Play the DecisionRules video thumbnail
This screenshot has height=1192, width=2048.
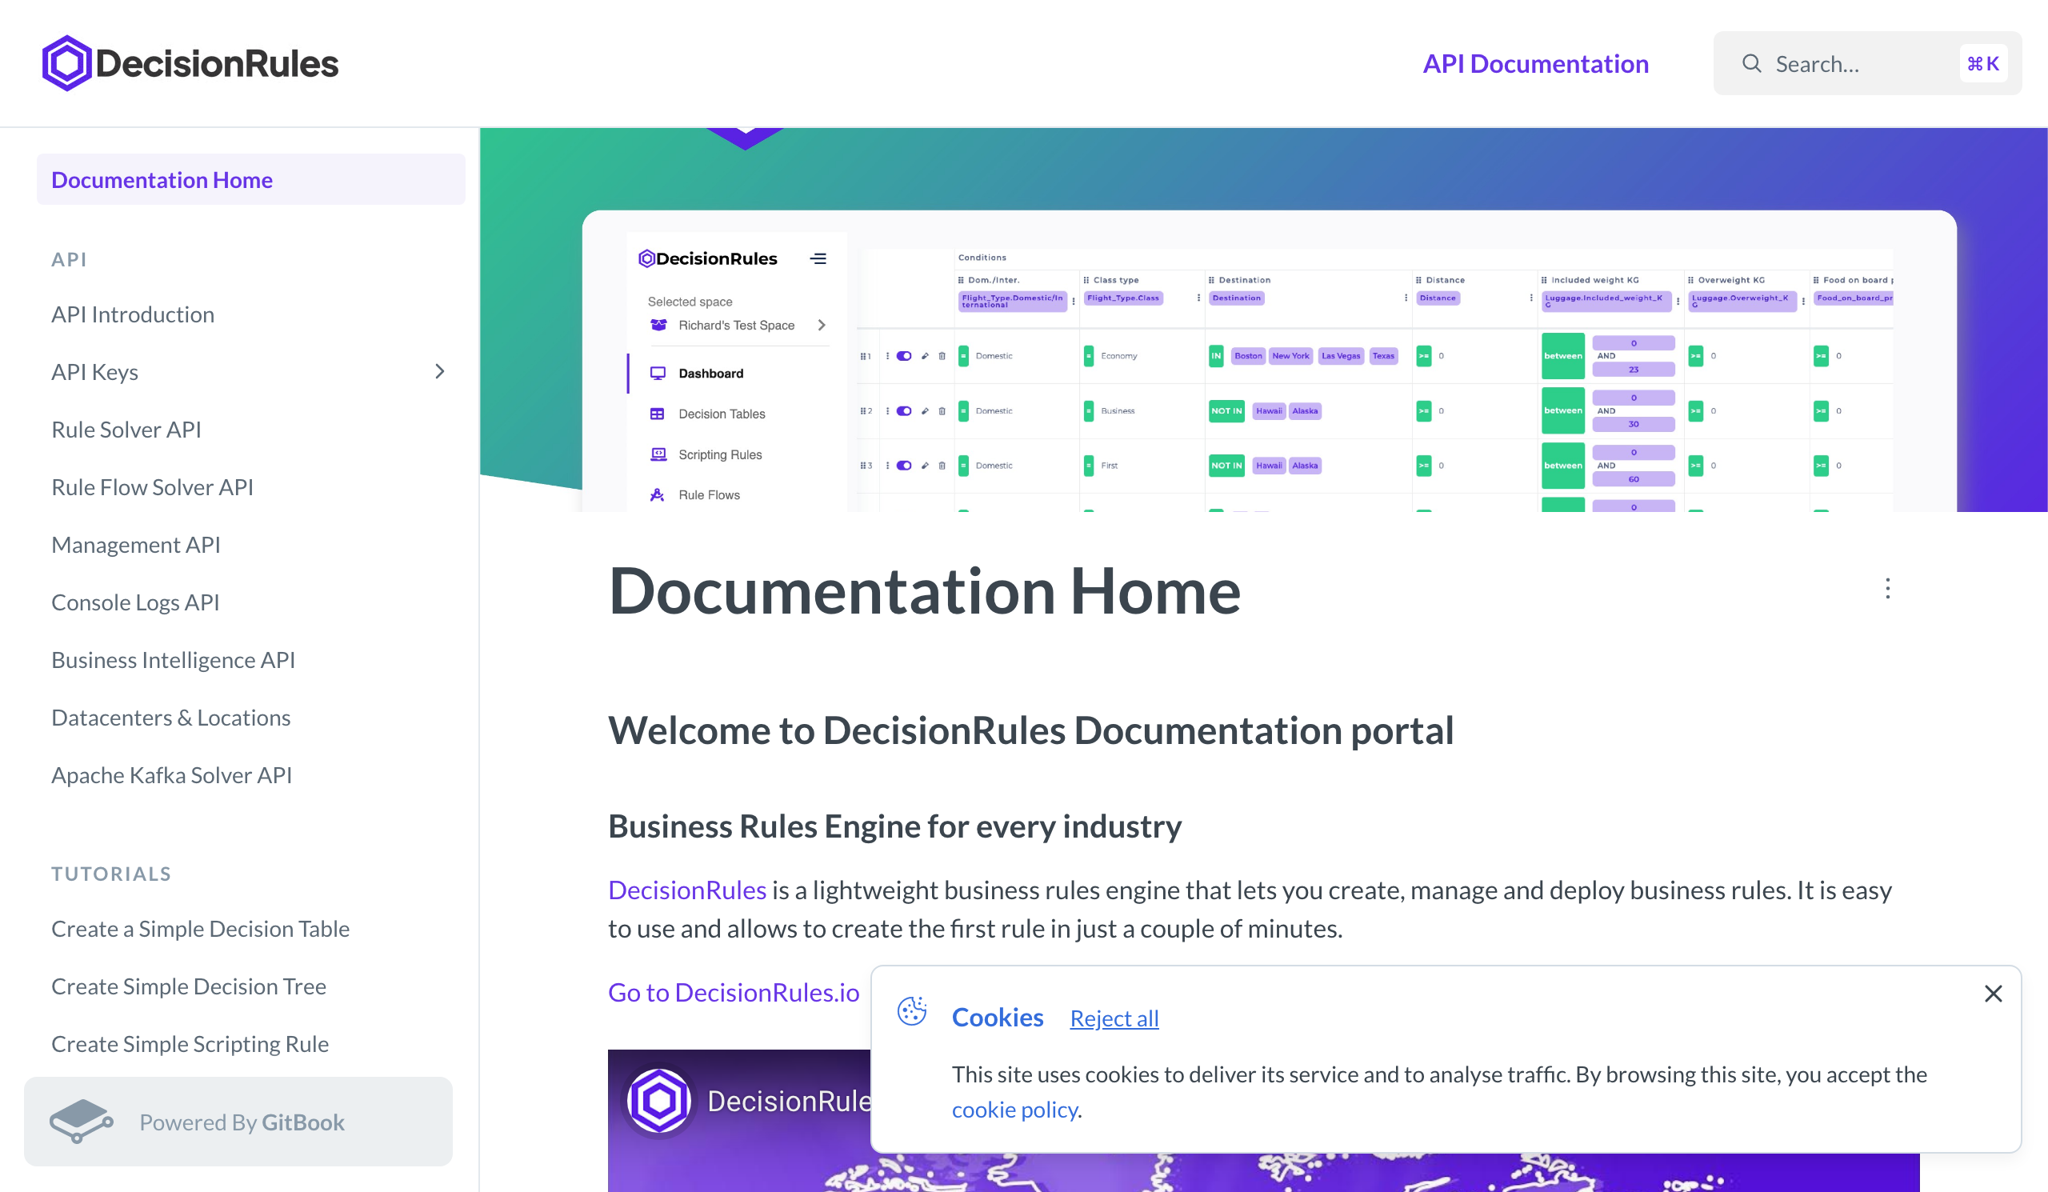(1264, 1122)
